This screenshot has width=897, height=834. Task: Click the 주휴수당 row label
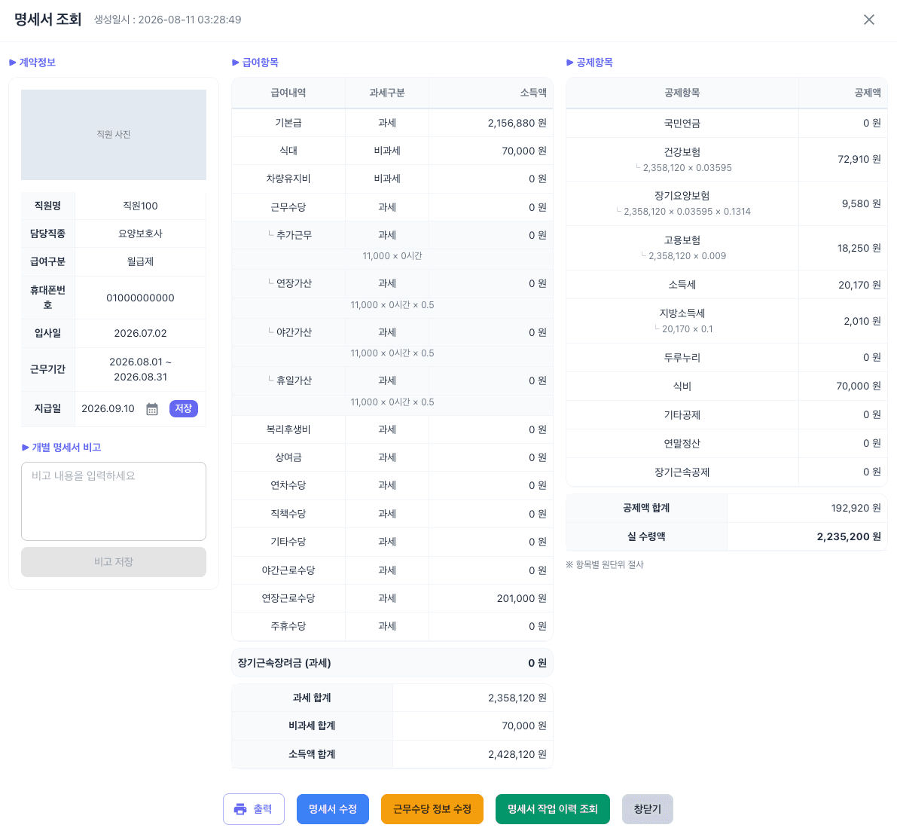pyautogui.click(x=288, y=626)
